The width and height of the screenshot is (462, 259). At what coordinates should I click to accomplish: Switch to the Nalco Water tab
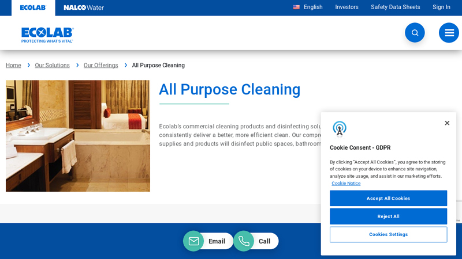pos(84,7)
